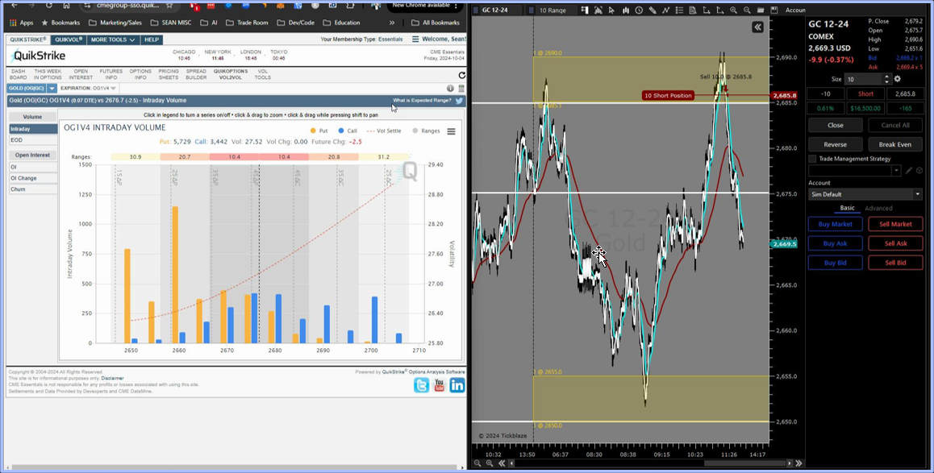Click the info icon in QuikStrike
Viewport: 934px width, 473px height.
pyautogui.click(x=450, y=88)
